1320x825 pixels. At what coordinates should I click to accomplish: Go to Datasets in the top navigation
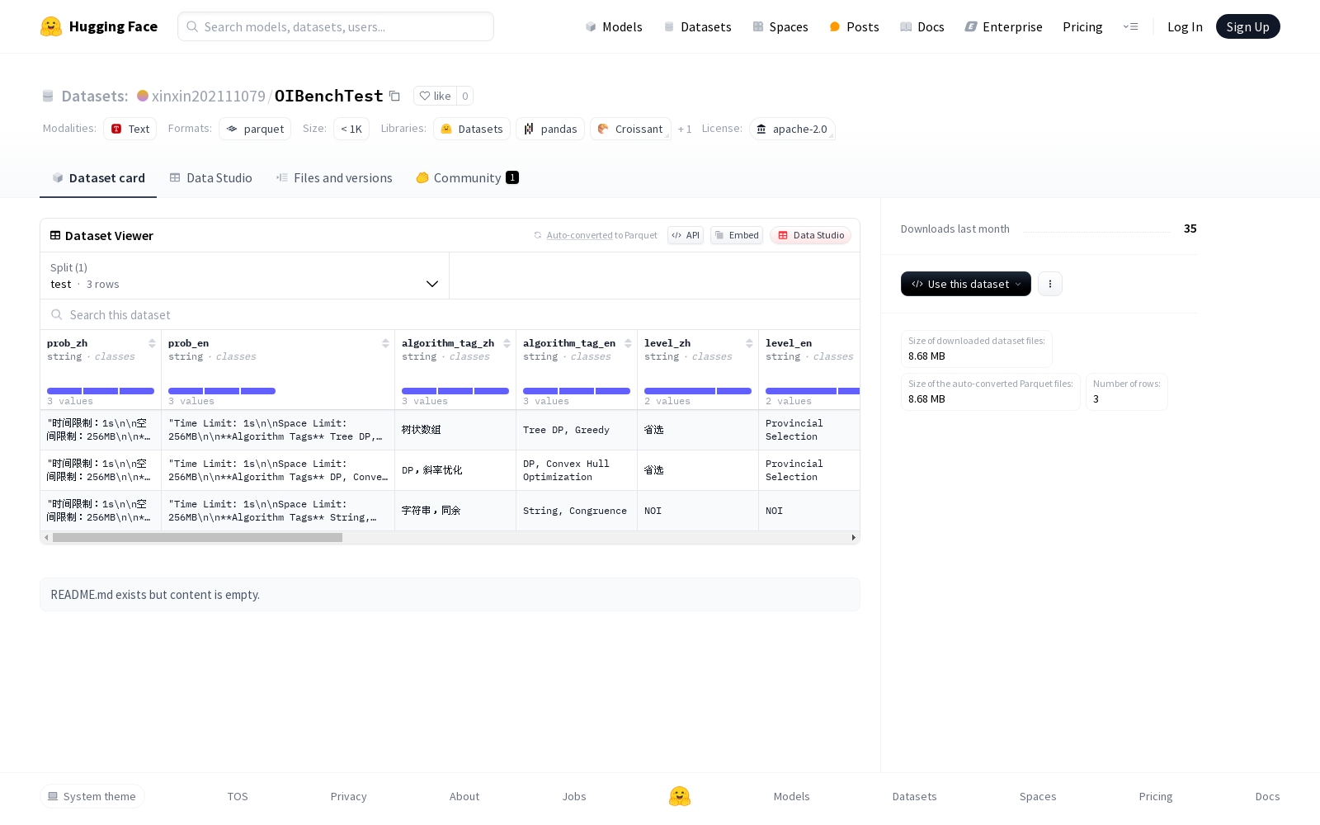[698, 26]
